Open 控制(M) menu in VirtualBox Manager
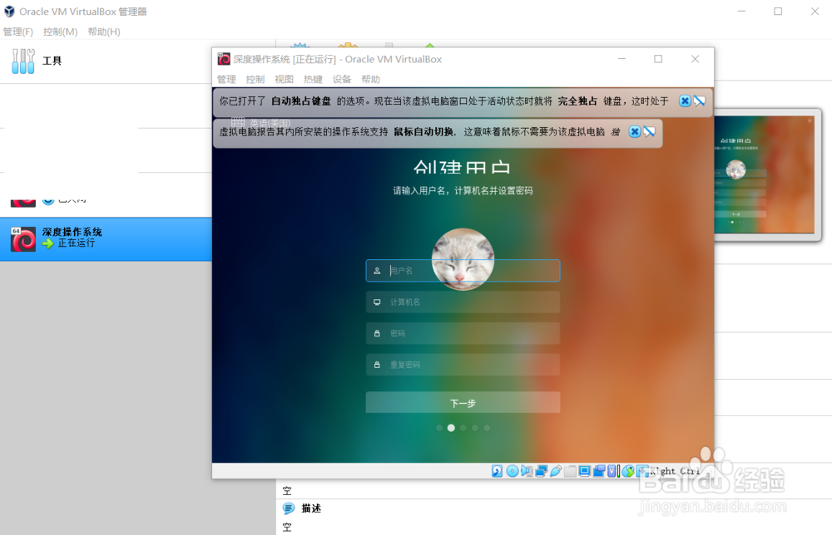The image size is (832, 535). 61,32
